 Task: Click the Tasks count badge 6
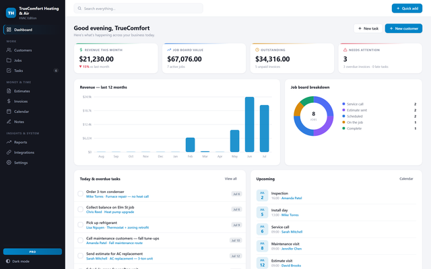point(56,71)
